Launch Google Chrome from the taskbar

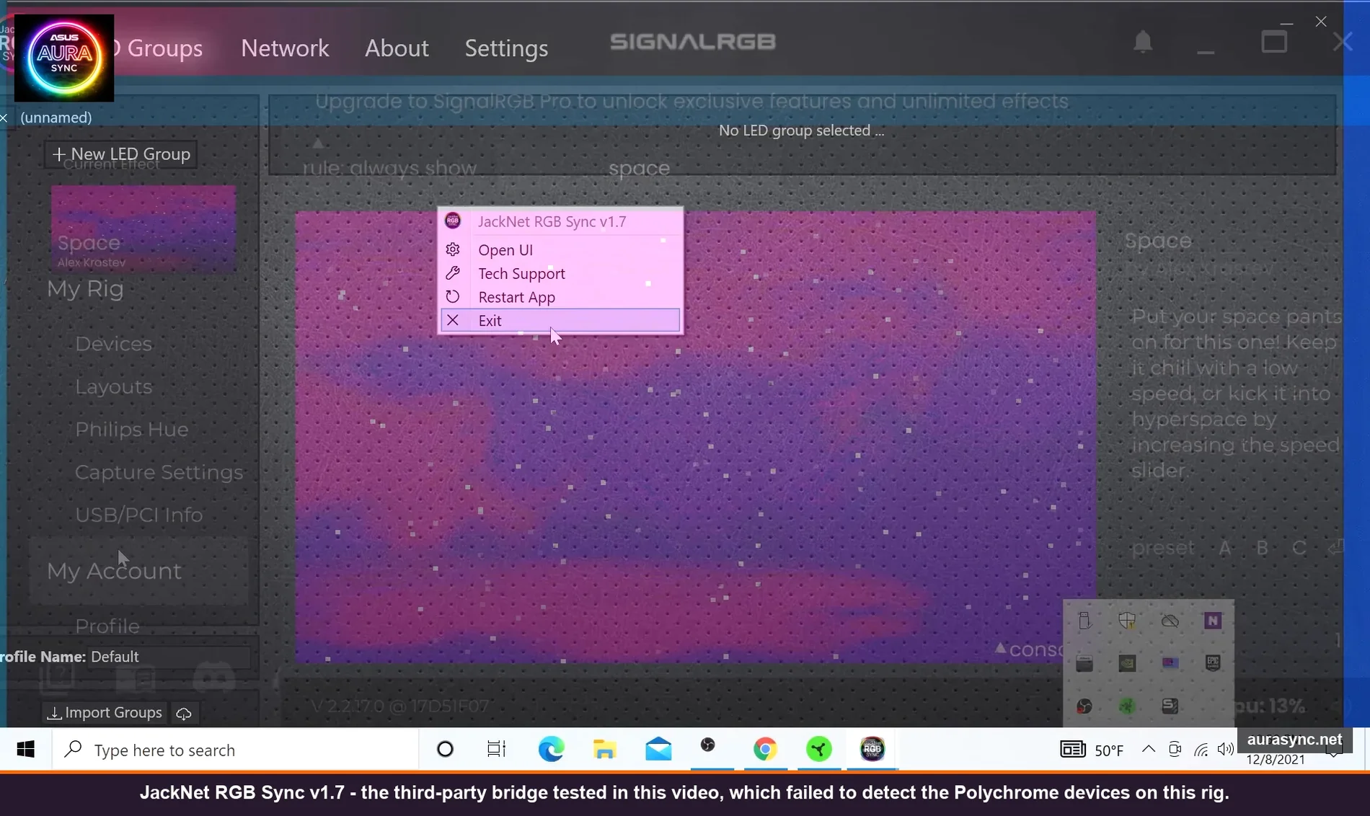click(x=766, y=750)
